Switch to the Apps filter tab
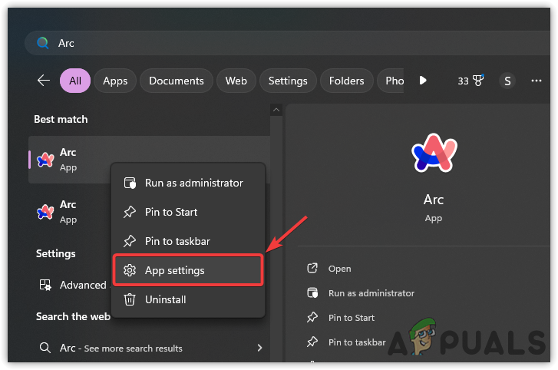Screen dimensions: 558x370 coord(115,81)
